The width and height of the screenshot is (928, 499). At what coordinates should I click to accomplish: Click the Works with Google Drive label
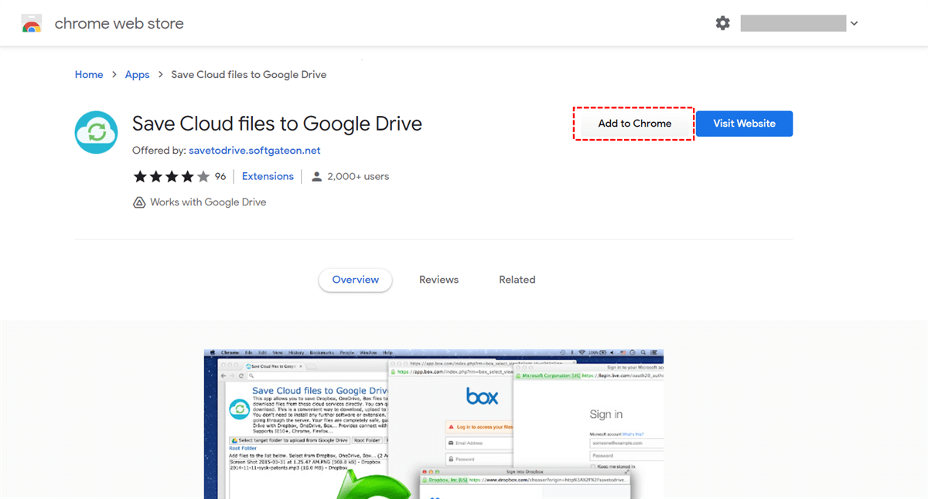[x=208, y=202]
